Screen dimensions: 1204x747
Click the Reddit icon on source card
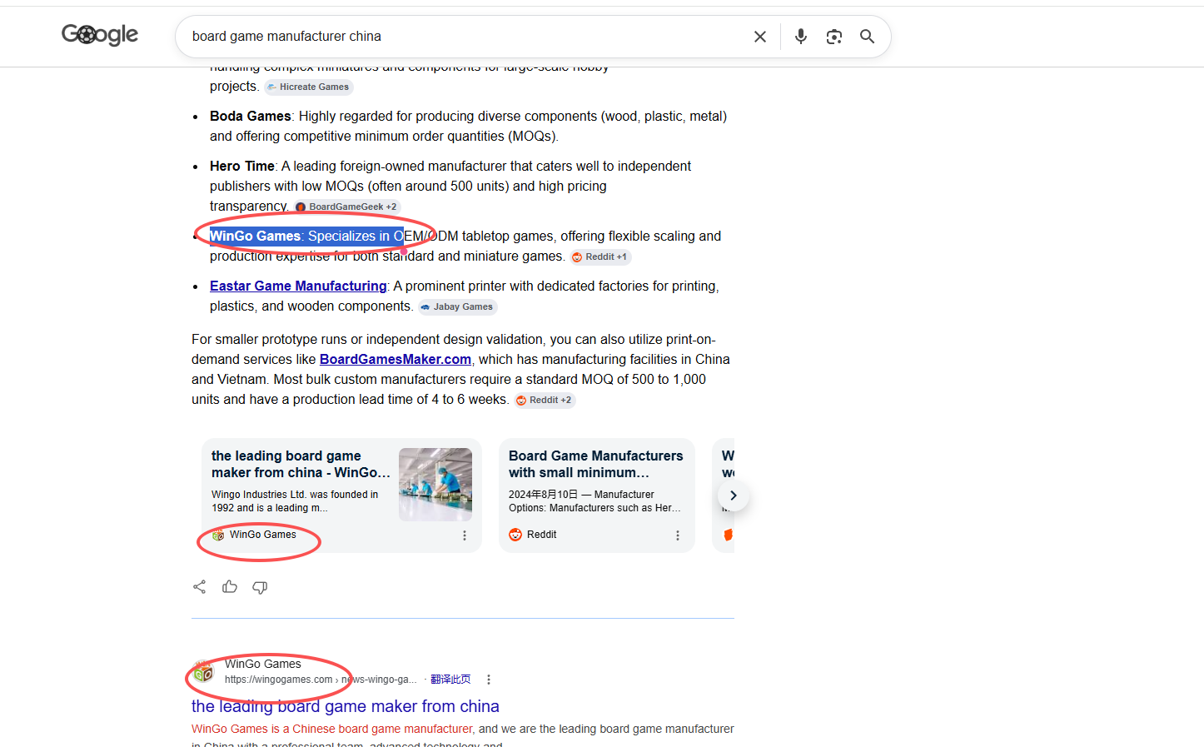click(515, 535)
